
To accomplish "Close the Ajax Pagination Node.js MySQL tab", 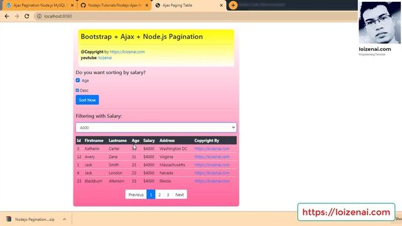I will tap(72, 5).
